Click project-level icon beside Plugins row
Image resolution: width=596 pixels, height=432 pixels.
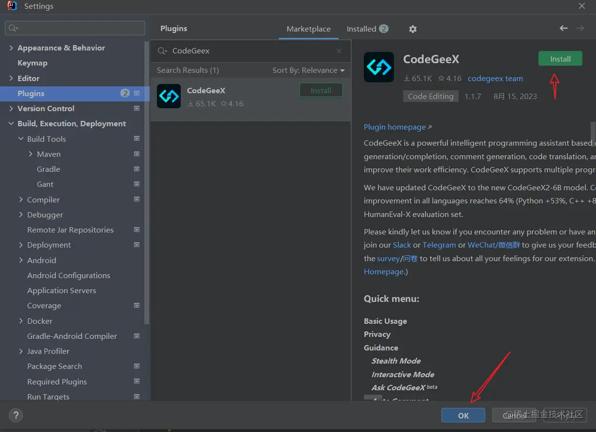point(136,93)
